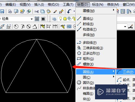Click the Workspace Settings gear icon
The width and height of the screenshot is (135, 102).
click(37, 19)
